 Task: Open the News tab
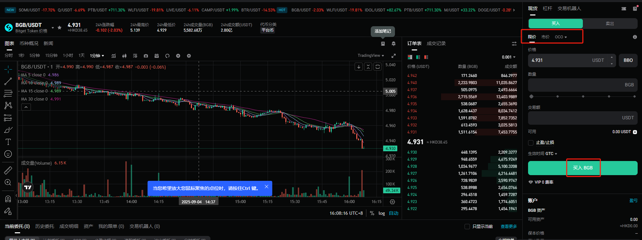click(48, 44)
